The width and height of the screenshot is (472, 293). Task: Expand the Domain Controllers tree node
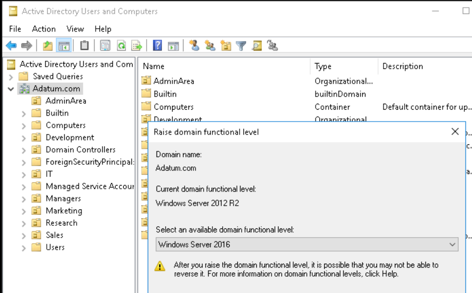pos(24,150)
